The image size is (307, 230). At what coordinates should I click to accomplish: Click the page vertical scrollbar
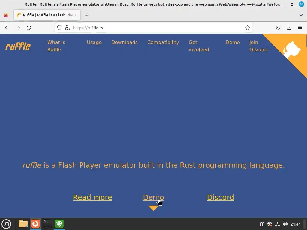tap(306, 41)
